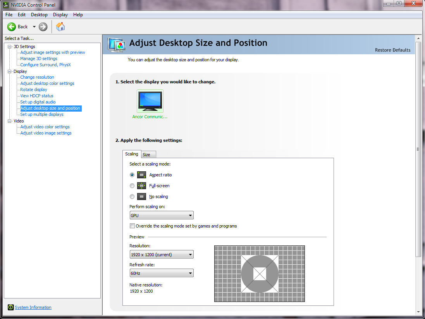The height and width of the screenshot is (319, 425).
Task: Click the No scaling icon
Action: pyautogui.click(x=141, y=197)
